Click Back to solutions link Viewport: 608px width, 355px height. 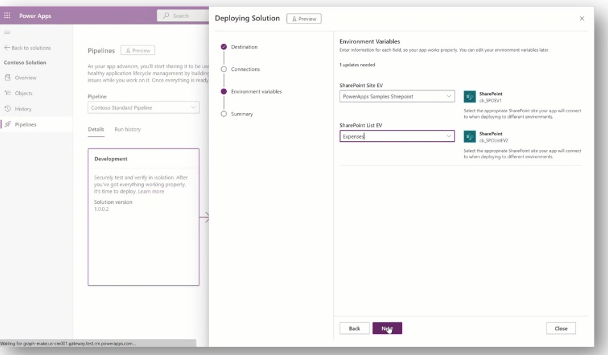[31, 48]
